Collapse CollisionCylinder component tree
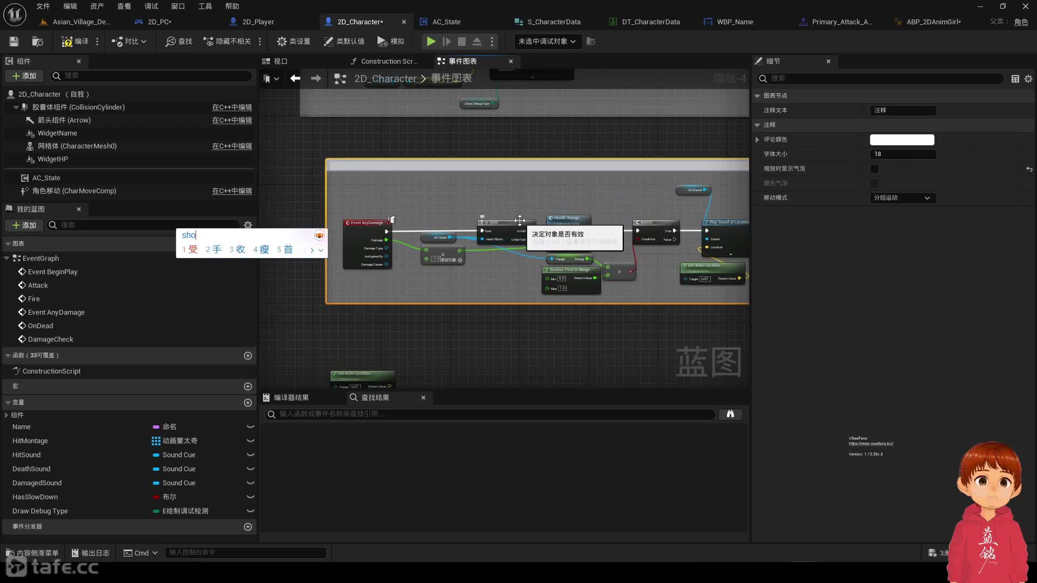The width and height of the screenshot is (1037, 583). click(16, 107)
